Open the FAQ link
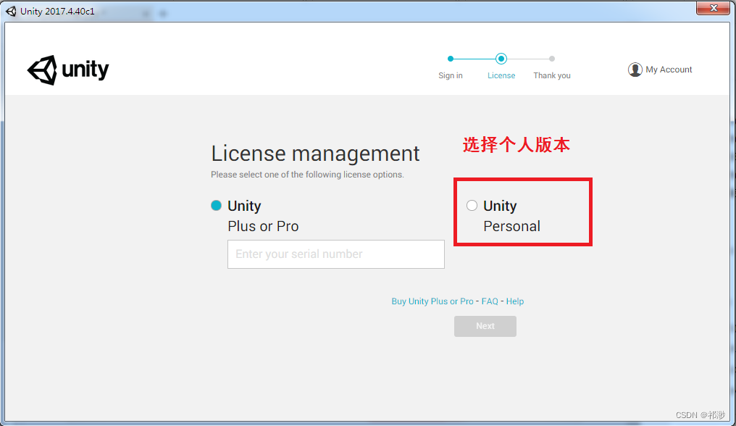Screen dimensions: 736x426 click(490, 301)
